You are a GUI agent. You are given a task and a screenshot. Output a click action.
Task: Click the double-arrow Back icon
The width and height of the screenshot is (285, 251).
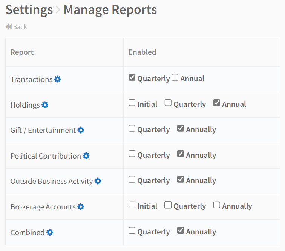pos(9,27)
